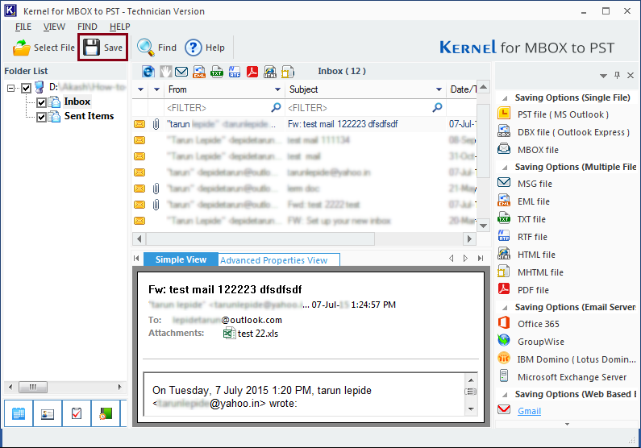
Task: Select RTF file in saving options
Action: (x=532, y=237)
